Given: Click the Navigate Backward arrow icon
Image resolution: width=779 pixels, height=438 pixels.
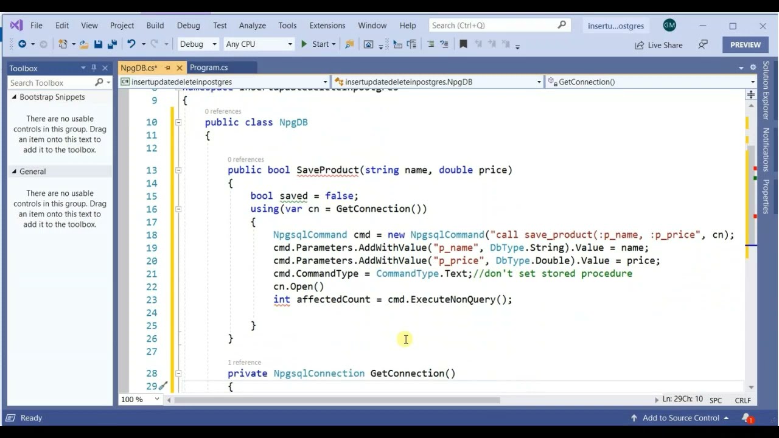Looking at the screenshot, I should point(22,44).
